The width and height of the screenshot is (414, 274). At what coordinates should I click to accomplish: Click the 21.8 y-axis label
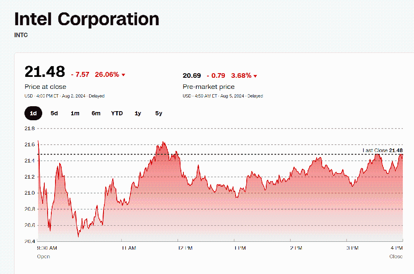point(29,129)
